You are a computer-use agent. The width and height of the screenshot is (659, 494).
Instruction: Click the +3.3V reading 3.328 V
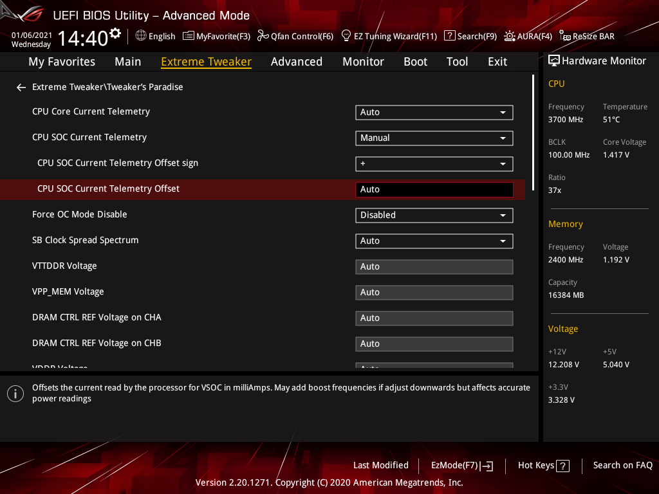point(561,400)
